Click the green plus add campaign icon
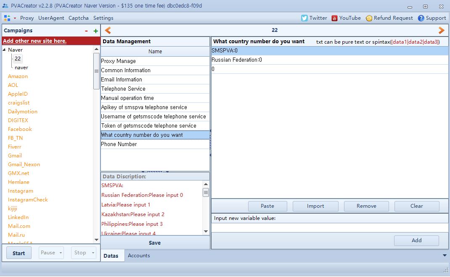This screenshot has height=277, width=450. (96, 31)
